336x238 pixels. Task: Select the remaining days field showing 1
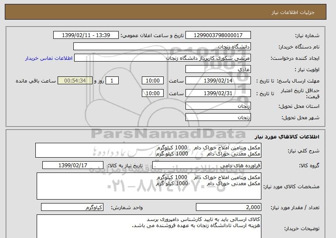tap(112, 81)
